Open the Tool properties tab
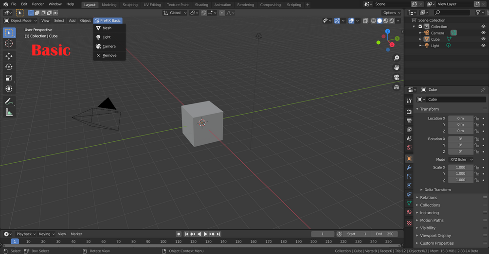The image size is (489, 254). click(x=409, y=101)
